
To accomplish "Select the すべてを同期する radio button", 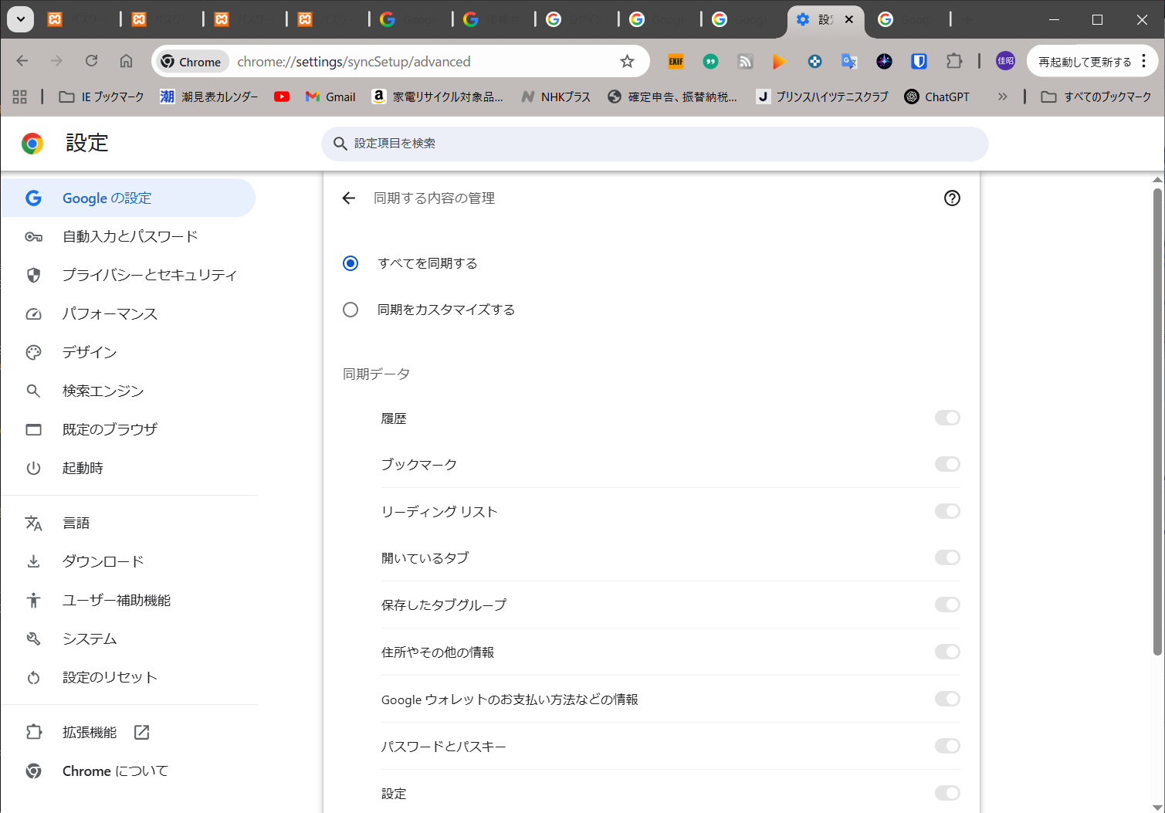I will coord(351,263).
